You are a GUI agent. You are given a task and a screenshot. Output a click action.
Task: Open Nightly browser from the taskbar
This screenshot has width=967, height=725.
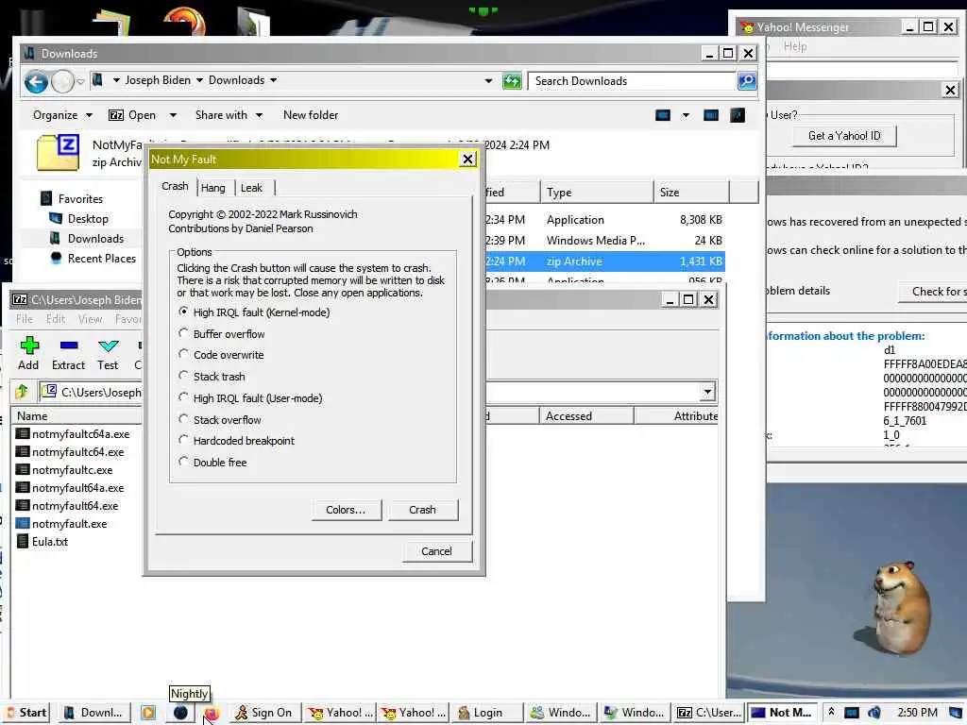[180, 713]
